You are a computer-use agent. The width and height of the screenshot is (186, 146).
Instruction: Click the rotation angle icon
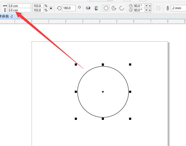coord(59,8)
